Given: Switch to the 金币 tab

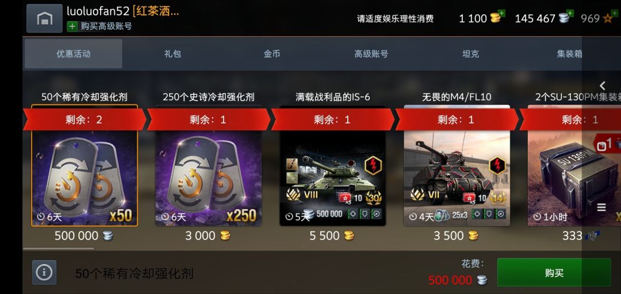Looking at the screenshot, I should [271, 54].
